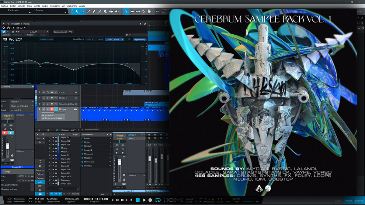Open the Archivo menu
This screenshot has width=365, height=205.
tap(5, 6)
